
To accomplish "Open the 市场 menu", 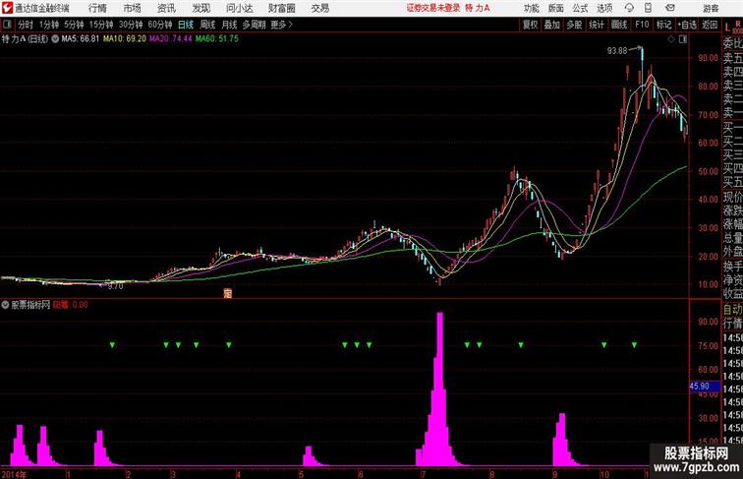I will click(x=133, y=8).
